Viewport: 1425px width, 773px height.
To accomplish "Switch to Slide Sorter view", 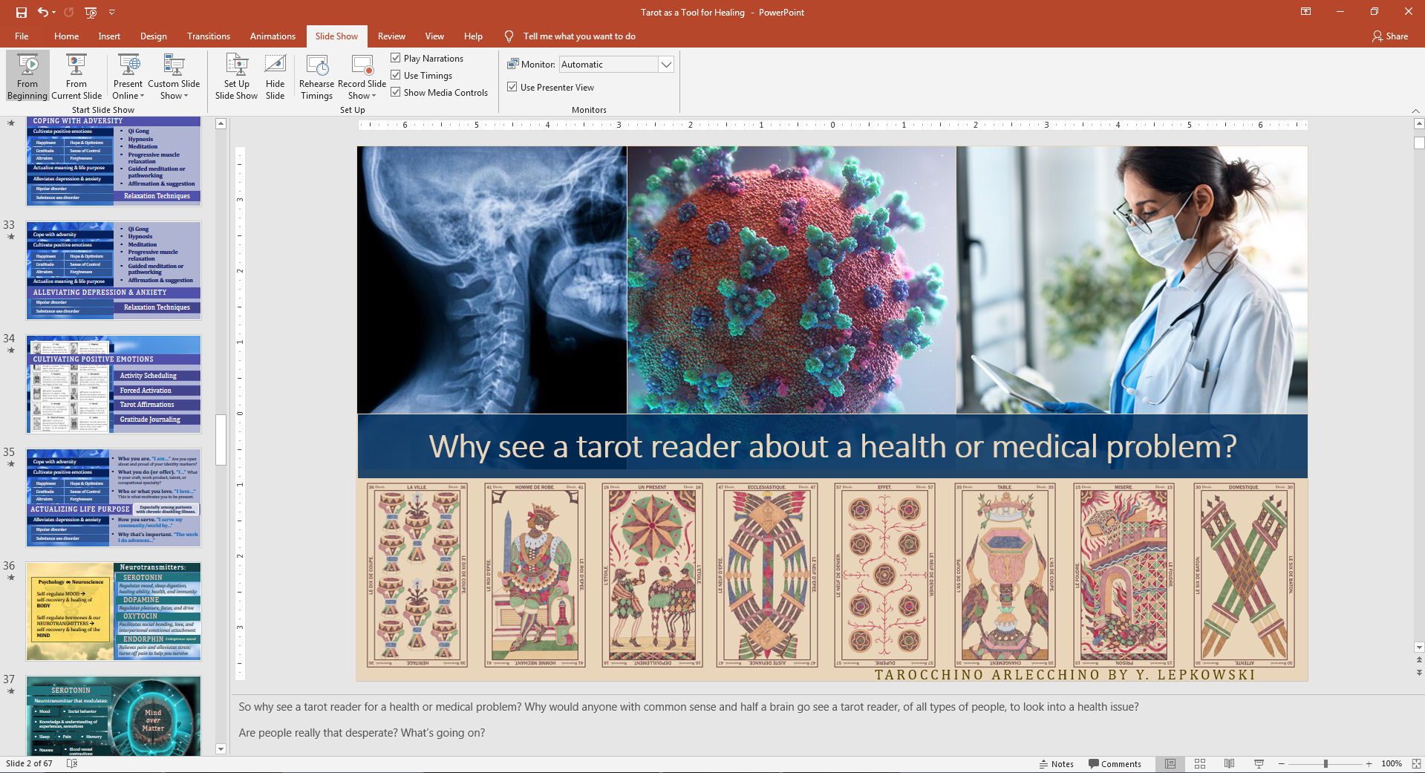I will [x=1200, y=764].
